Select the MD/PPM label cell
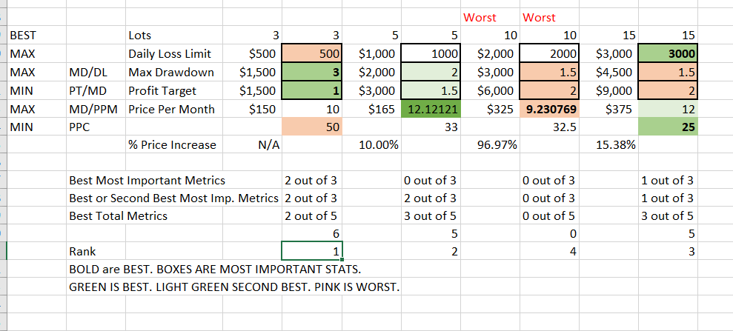 click(96, 110)
